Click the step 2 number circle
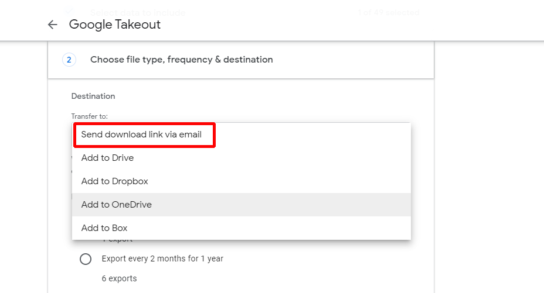 click(69, 60)
